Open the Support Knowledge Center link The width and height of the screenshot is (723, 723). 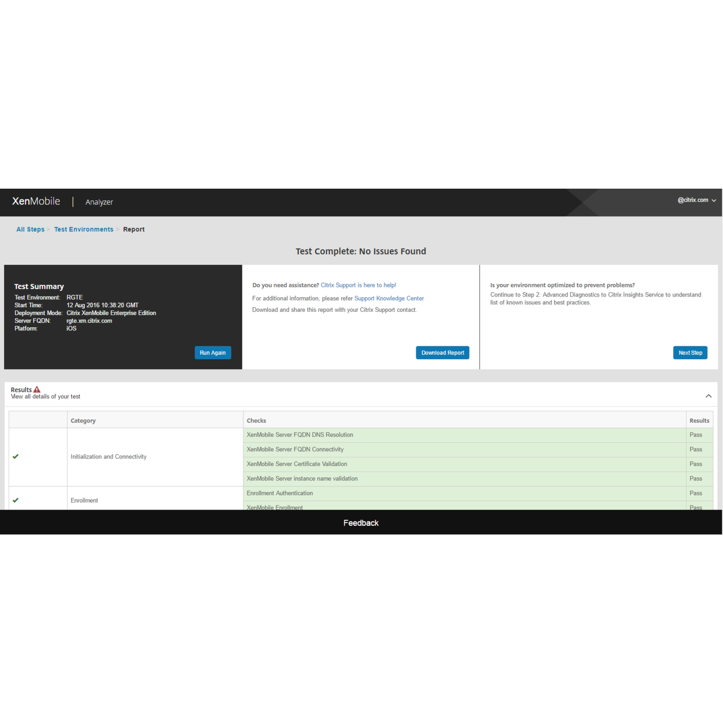tap(389, 298)
